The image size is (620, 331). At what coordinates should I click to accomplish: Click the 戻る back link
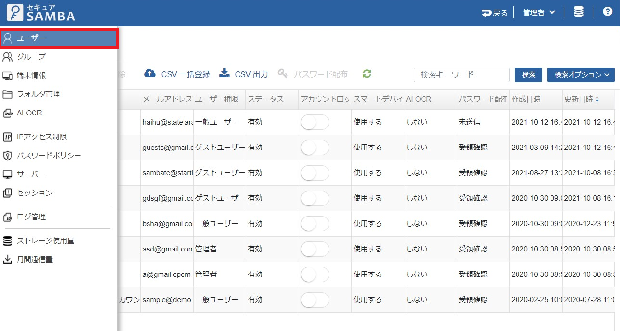click(x=495, y=13)
